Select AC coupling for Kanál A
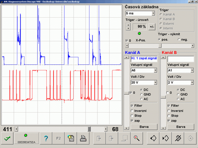The height and width of the screenshot is (148, 198). (x=141, y=99)
